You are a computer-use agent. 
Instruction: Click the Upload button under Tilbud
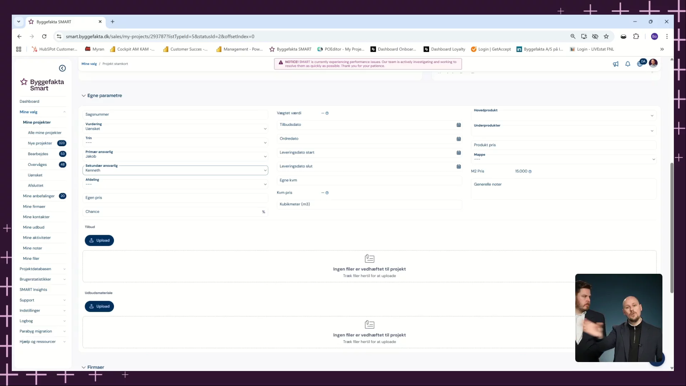pos(99,241)
